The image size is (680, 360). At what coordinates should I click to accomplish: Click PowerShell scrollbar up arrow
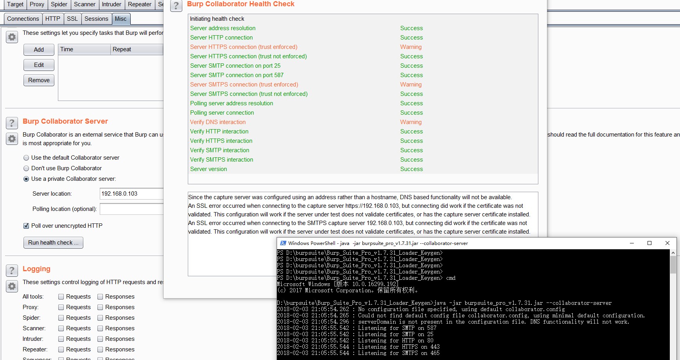point(673,253)
